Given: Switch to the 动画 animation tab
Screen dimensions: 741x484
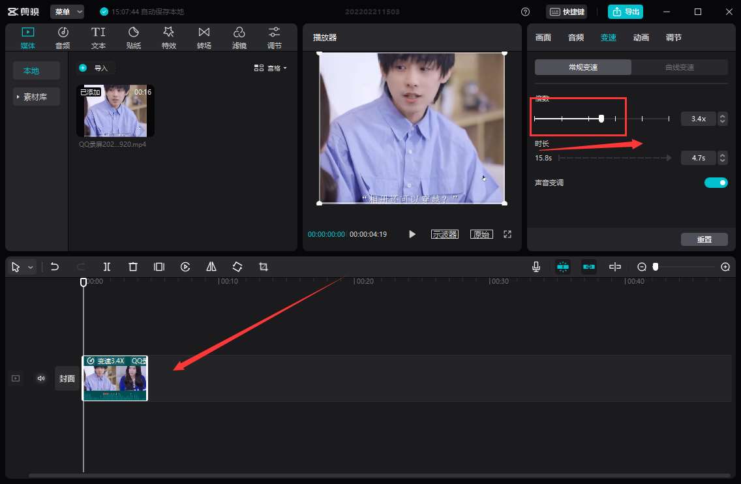Looking at the screenshot, I should click(641, 38).
